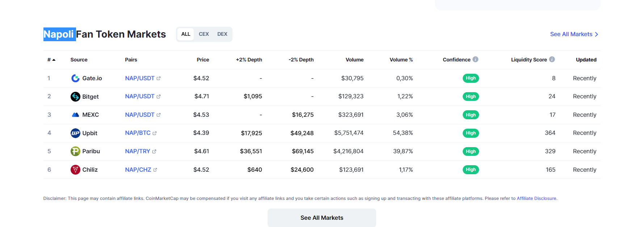
Task: Open external link icon for Gate.io NAP/USDT
Action: 159,78
